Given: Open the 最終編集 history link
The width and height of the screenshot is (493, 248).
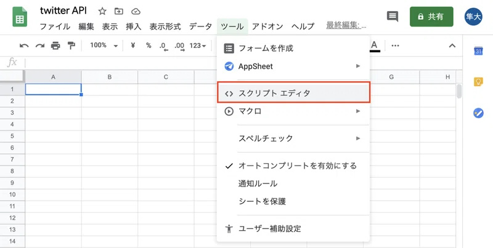Looking at the screenshot, I should pyautogui.click(x=346, y=26).
